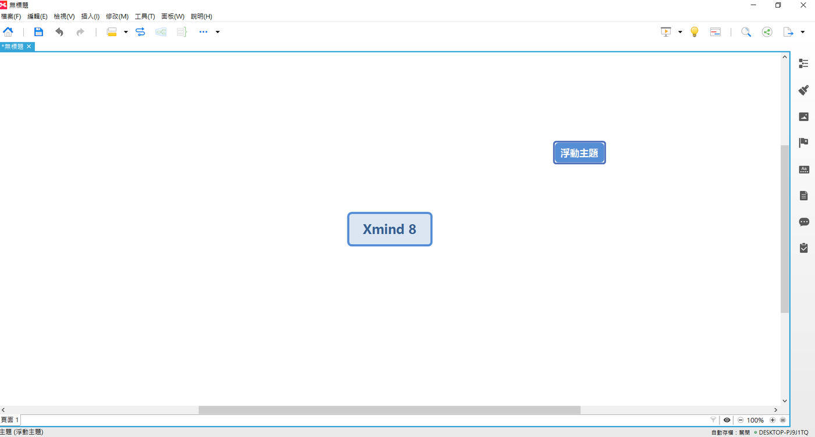Click the summary bracket icon
Screen dimensions: 815x437
182,32
